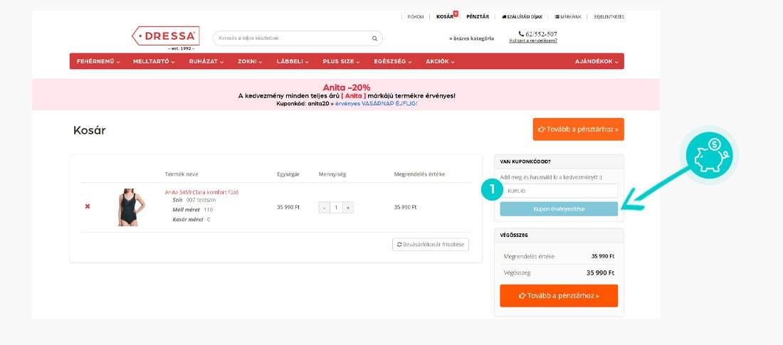Click the Kosár méret C attribute
The image size is (783, 345).
coord(191,220)
